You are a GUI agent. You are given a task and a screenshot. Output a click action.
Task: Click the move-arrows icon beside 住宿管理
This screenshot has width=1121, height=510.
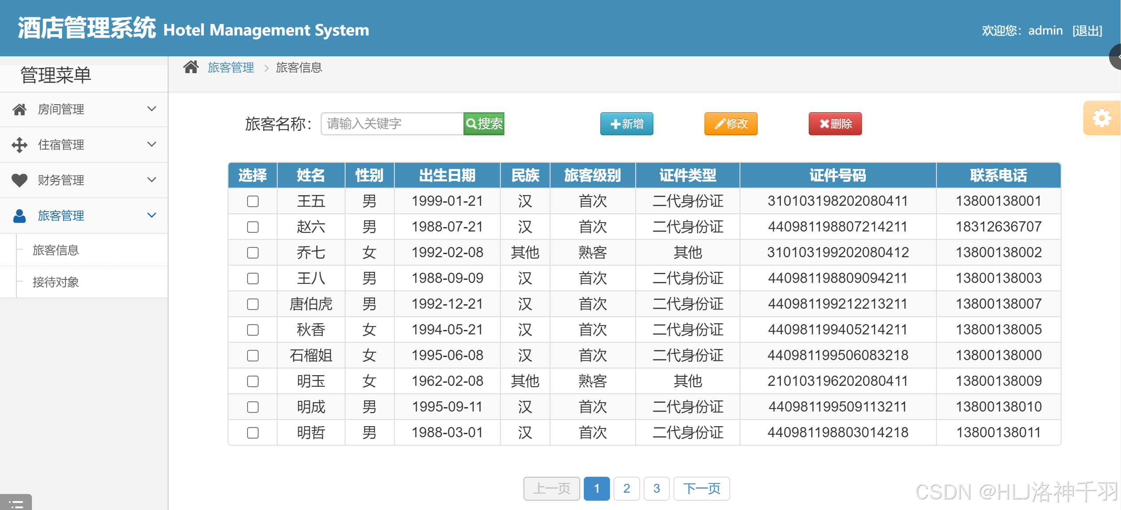coord(20,145)
